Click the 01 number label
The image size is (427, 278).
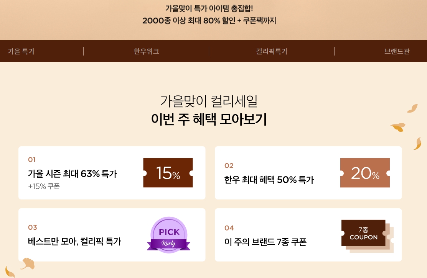pos(31,160)
